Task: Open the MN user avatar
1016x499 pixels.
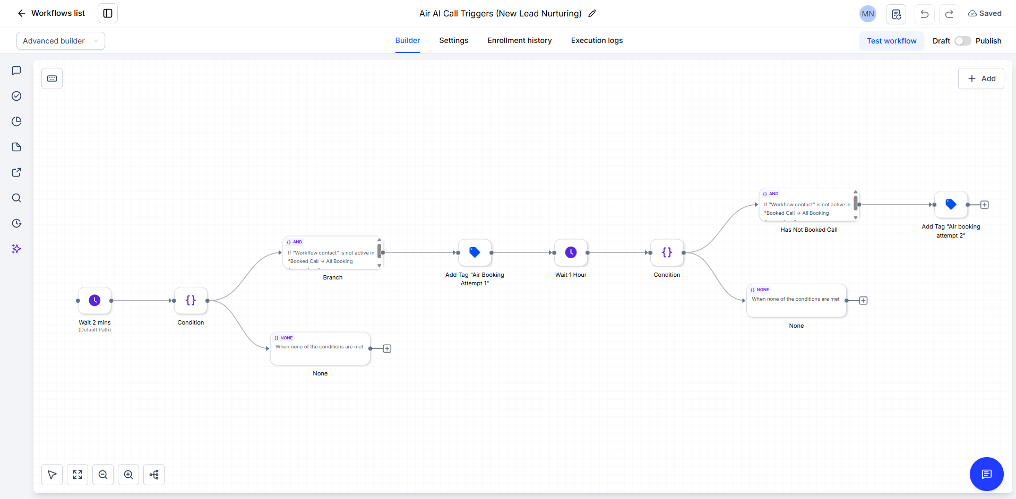Action: click(868, 14)
